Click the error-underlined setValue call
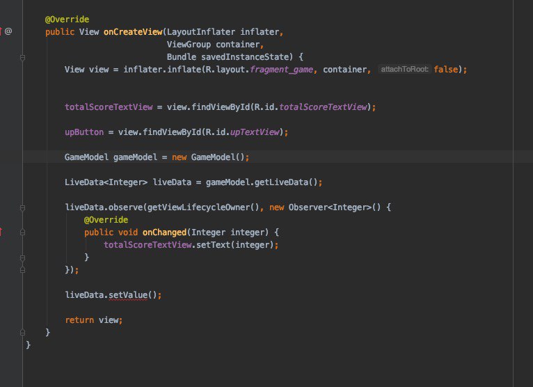The image size is (533, 387). [128, 295]
